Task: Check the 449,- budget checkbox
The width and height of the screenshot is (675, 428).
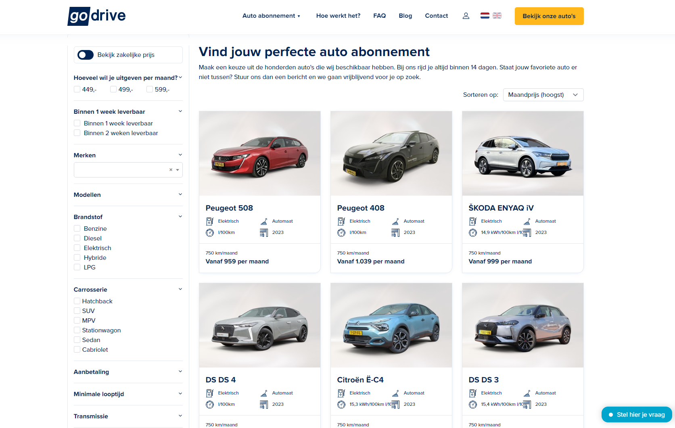Action: tap(77, 89)
